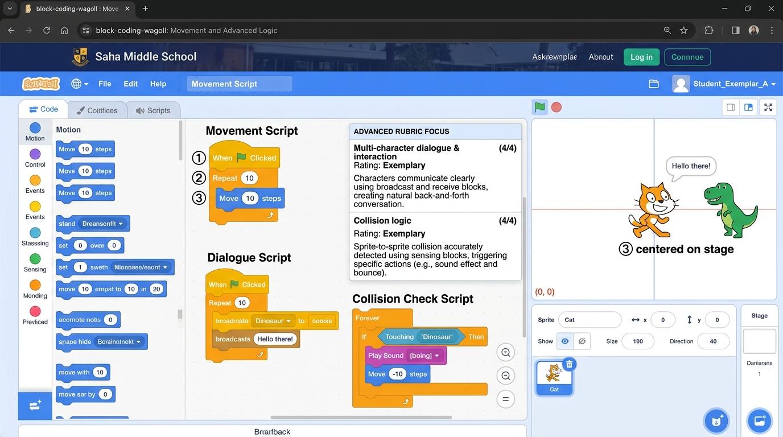Zoom in on the script workspace
The width and height of the screenshot is (783, 437).
[x=505, y=353]
